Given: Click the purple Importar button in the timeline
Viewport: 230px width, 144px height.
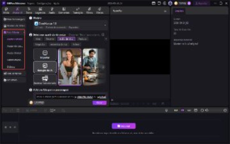Looking at the screenshot, I should 124,126.
